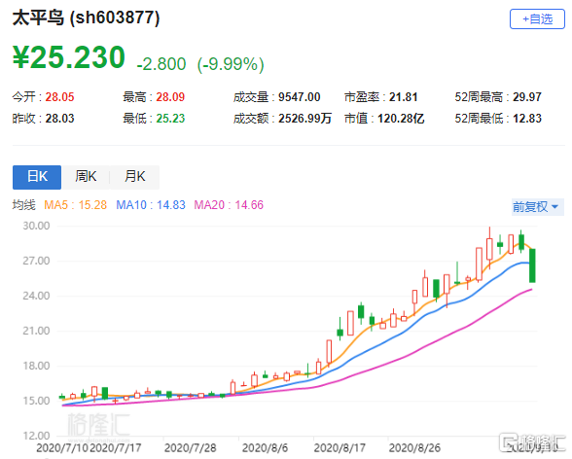The height and width of the screenshot is (459, 572).
Task: Click the 昨收 value 28.03
Action: click(59, 119)
